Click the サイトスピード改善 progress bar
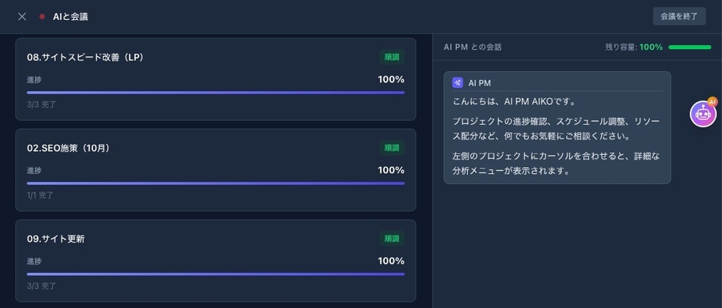 click(x=215, y=93)
